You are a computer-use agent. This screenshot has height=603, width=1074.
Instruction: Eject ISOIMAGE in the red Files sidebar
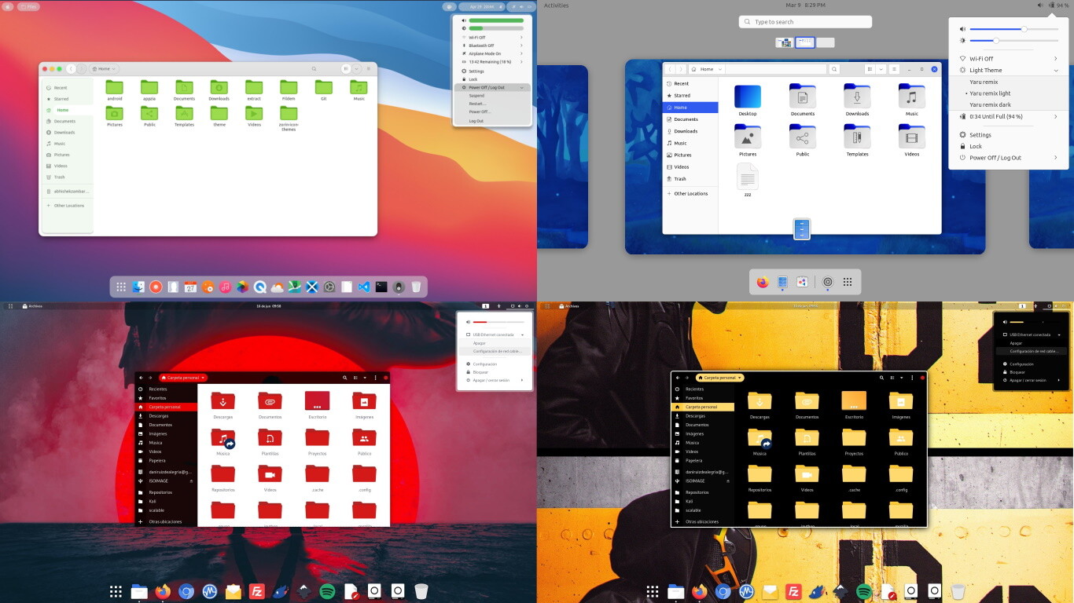coord(191,481)
